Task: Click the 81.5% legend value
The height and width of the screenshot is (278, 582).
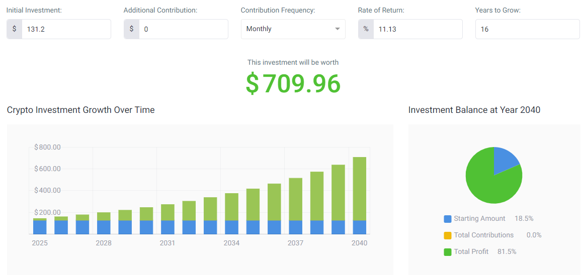Action: coord(507,252)
